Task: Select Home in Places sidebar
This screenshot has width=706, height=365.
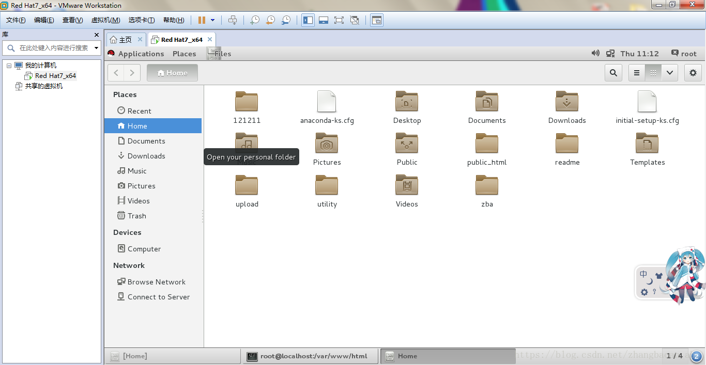Action: (x=153, y=126)
